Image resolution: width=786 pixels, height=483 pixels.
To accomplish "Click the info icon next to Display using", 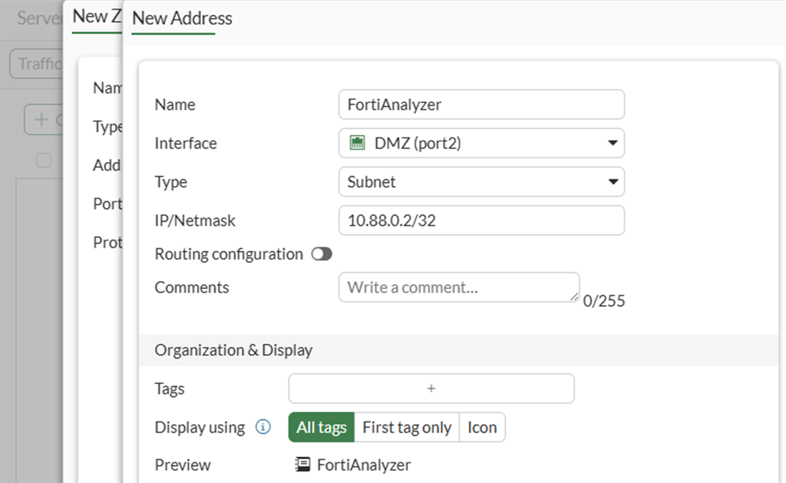I will pyautogui.click(x=264, y=427).
